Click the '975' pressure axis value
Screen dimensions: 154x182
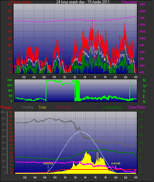142,72
